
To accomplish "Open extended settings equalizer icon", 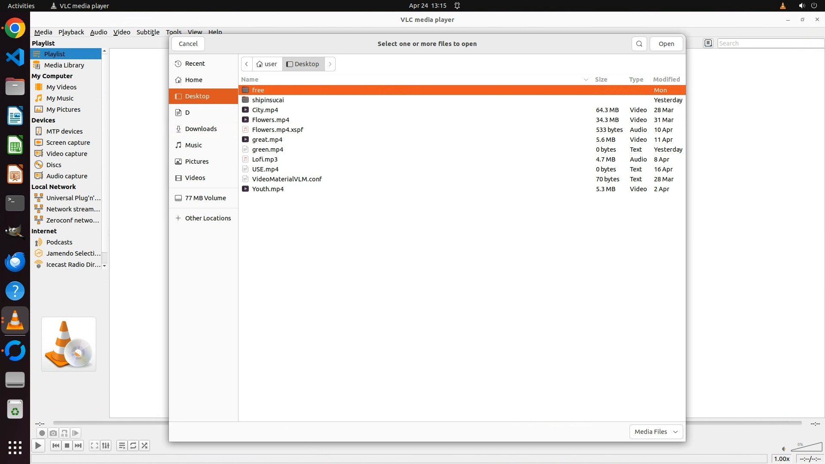I will 106,446.
